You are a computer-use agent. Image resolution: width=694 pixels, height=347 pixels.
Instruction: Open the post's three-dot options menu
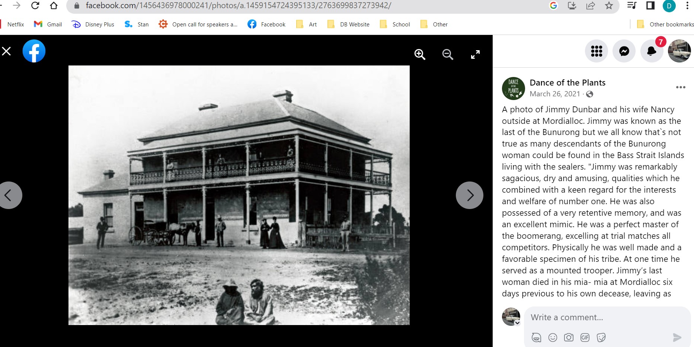point(680,87)
